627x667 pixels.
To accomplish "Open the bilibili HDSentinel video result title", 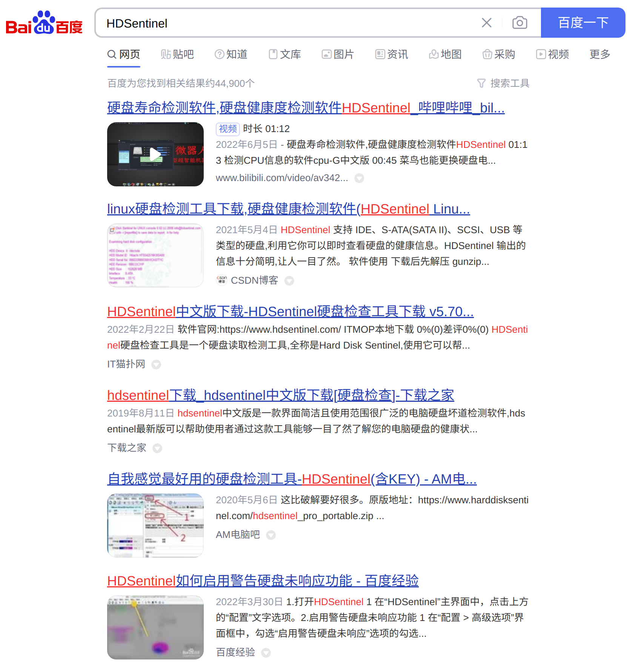I will click(x=306, y=108).
